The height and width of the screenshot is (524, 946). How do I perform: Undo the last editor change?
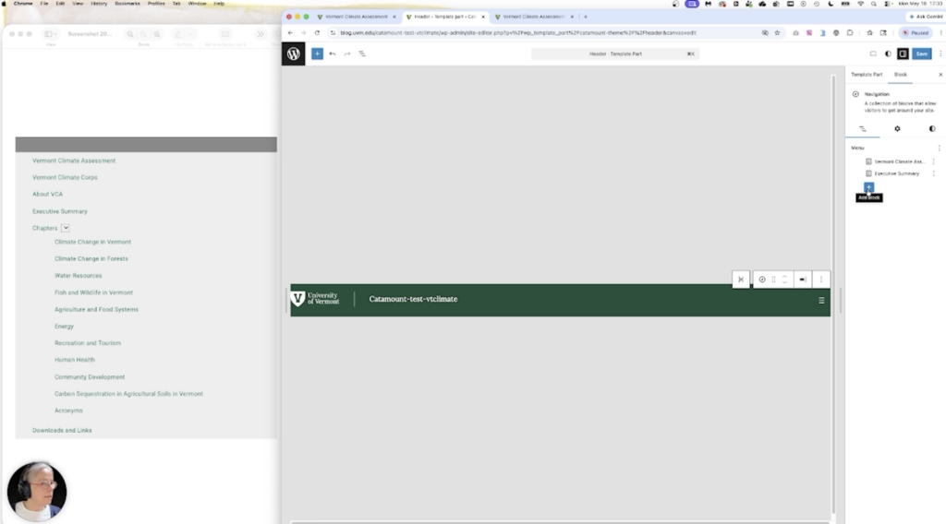(333, 54)
